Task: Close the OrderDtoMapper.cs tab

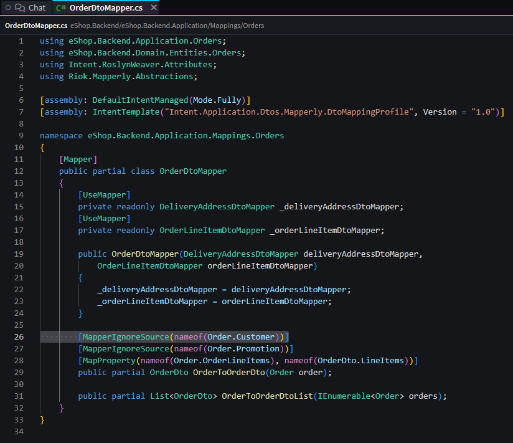Action: pyautogui.click(x=153, y=7)
